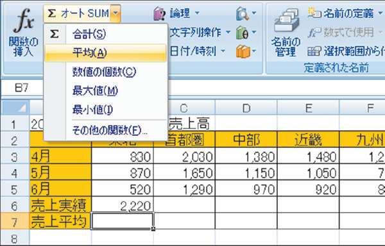The height and width of the screenshot is (246, 385).
Task: Select column D header
Action: (x=246, y=108)
